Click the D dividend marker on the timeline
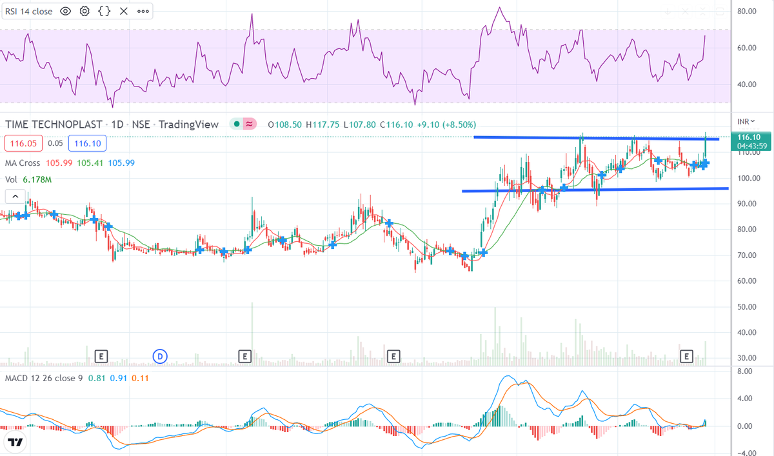The width and height of the screenshot is (774, 456). [159, 355]
